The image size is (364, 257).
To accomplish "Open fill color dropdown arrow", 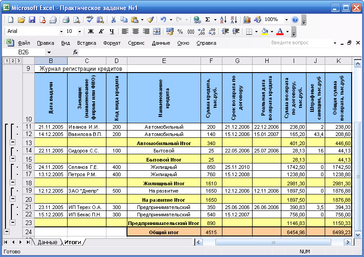I will tap(272, 31).
